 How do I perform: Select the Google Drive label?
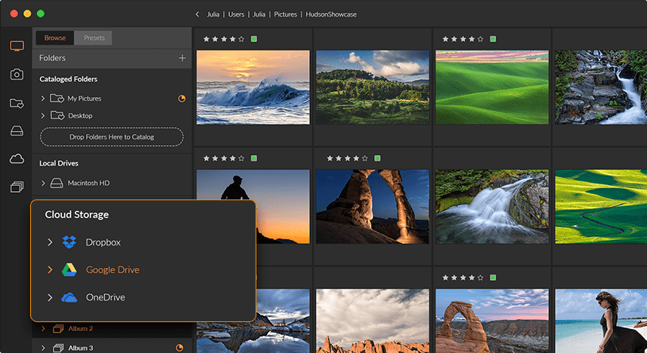point(112,269)
